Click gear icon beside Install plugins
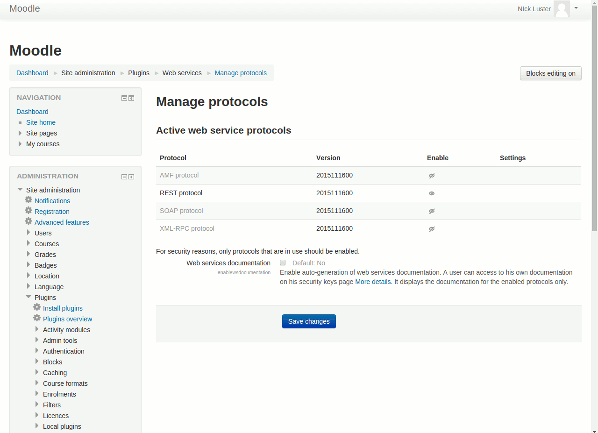The image size is (598, 433). point(37,307)
